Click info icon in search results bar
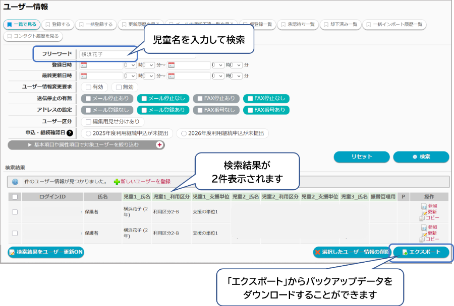This screenshot has height=306, width=454. click(x=15, y=182)
